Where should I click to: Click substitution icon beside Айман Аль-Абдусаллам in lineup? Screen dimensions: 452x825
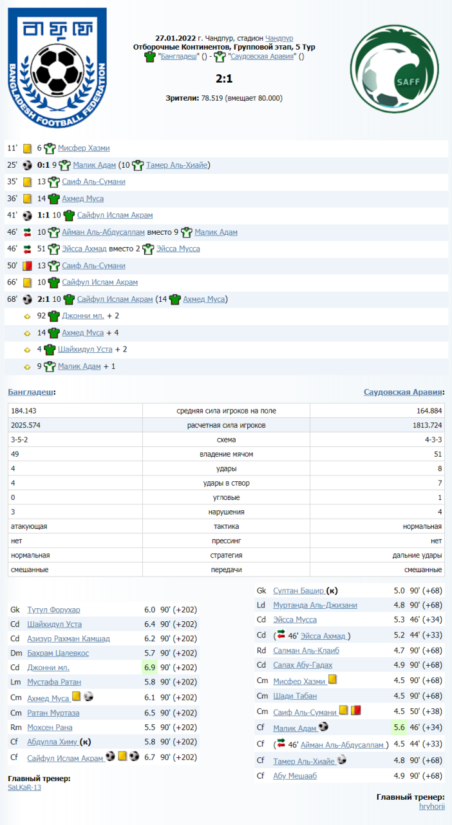[x=281, y=744]
